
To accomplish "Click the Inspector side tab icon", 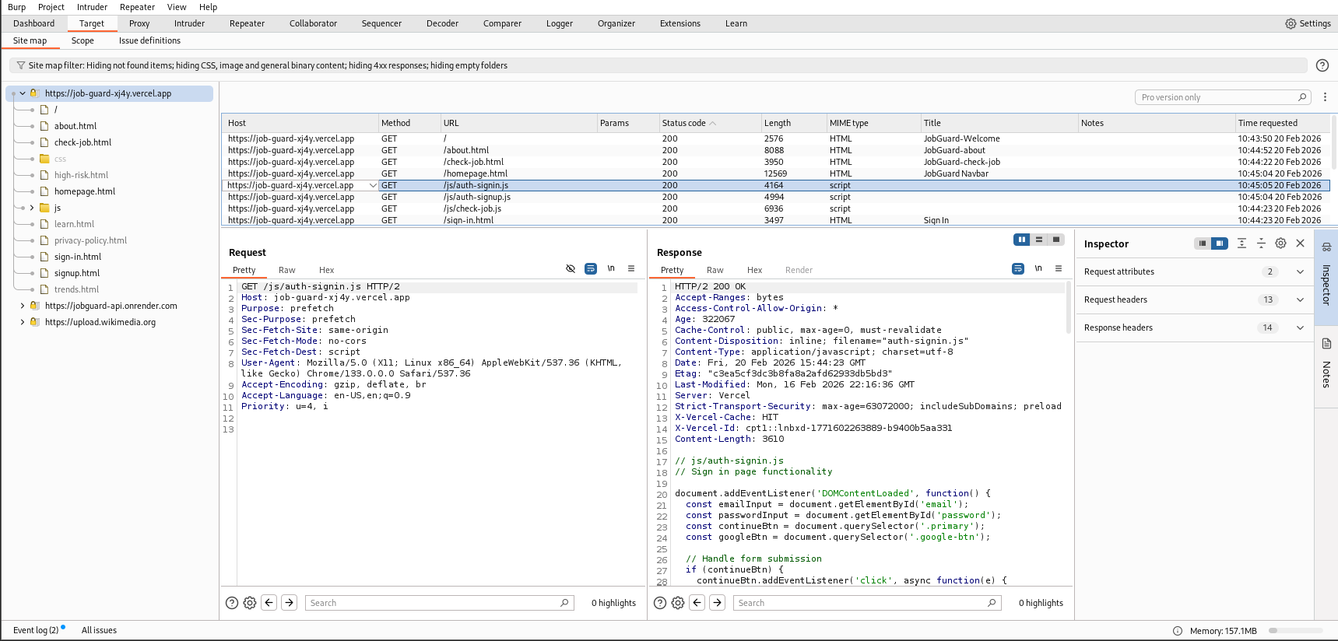I will pos(1326,247).
